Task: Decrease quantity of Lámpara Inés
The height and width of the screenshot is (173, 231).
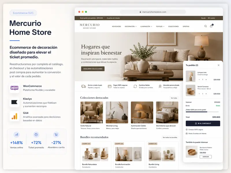Action: [x=199, y=80]
